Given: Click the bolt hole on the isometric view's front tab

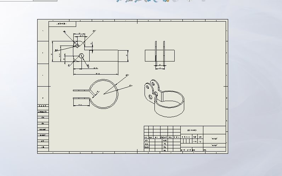Looking at the screenshot, I should [151, 97].
